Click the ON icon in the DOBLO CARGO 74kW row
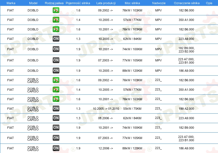Image resolution: width=218 pixels, height=153 pixels. [56, 127]
